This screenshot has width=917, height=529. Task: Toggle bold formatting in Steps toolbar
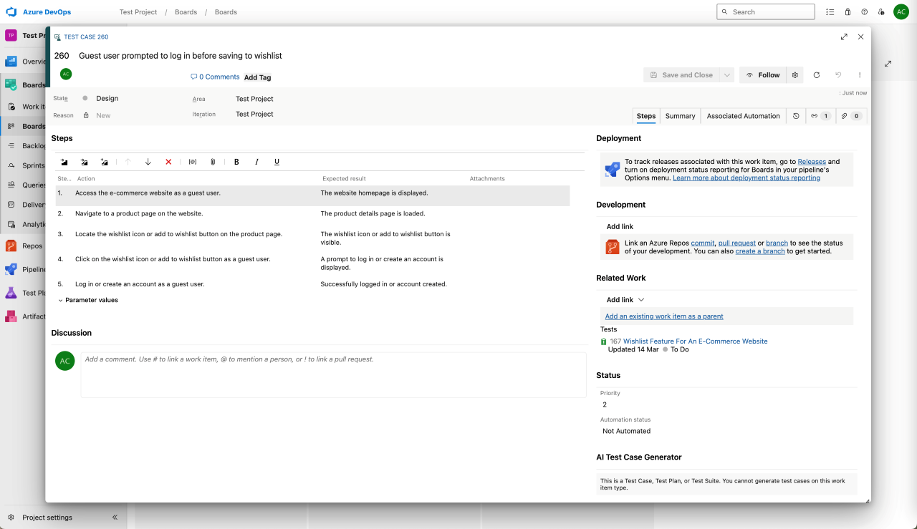point(237,162)
